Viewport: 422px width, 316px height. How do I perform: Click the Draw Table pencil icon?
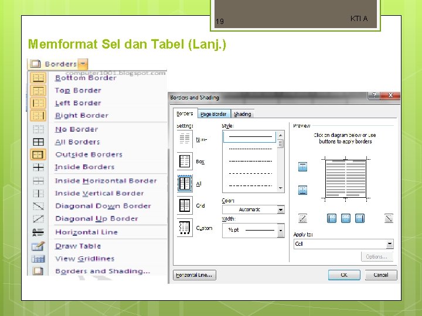[x=38, y=246]
